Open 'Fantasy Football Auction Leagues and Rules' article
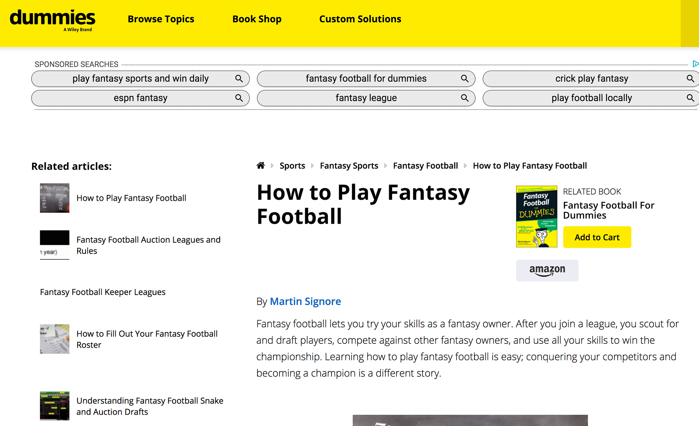 [x=149, y=245]
